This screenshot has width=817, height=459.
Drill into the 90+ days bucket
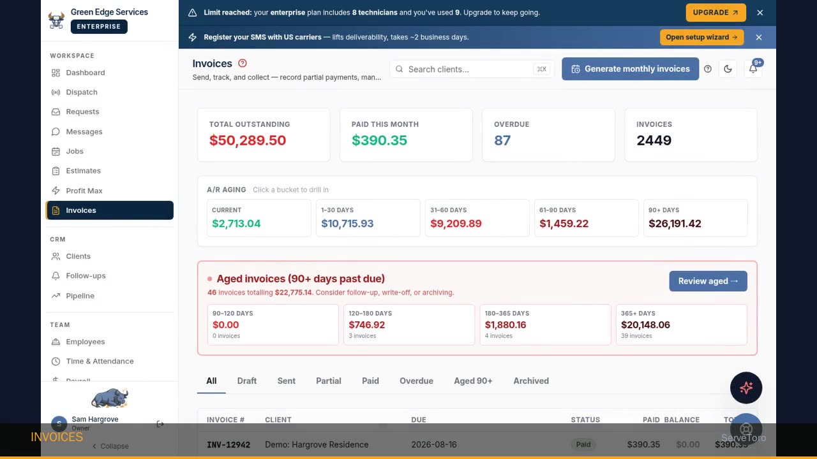click(x=696, y=218)
